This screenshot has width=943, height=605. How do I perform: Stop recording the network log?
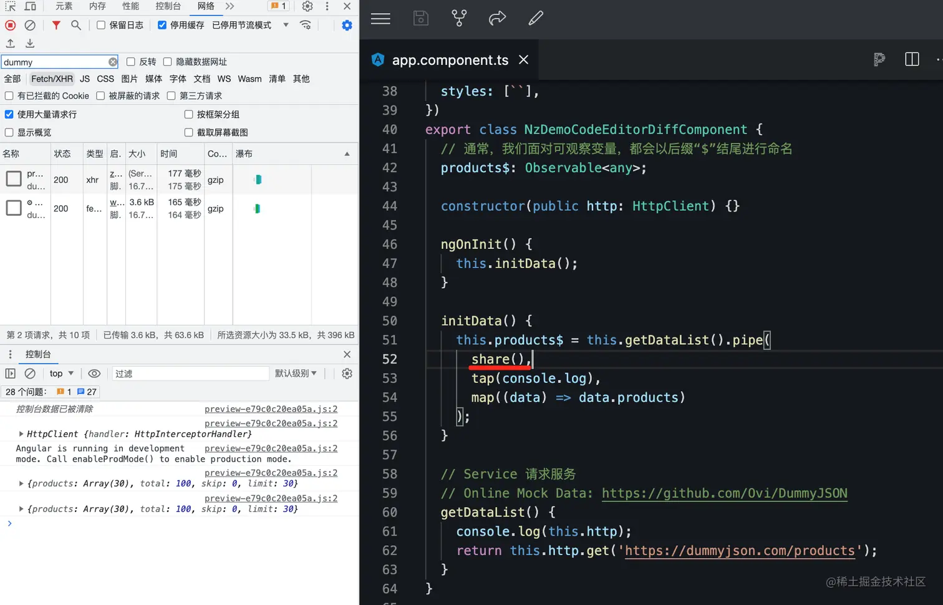[x=11, y=25]
